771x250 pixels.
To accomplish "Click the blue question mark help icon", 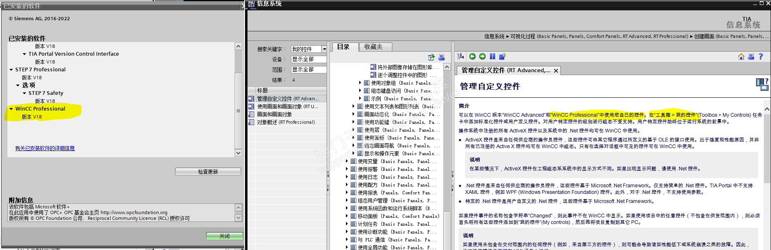I will (761, 57).
